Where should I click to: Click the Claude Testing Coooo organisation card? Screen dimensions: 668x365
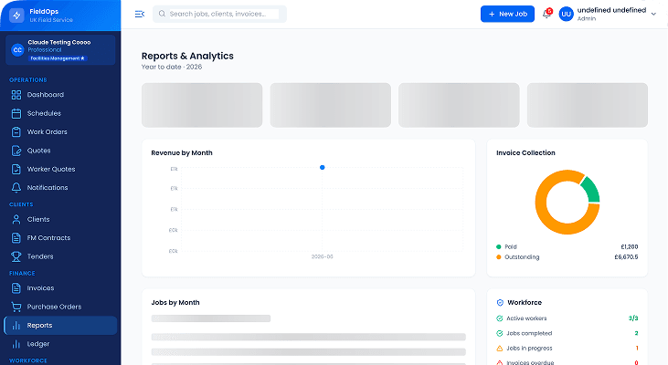(x=60, y=50)
